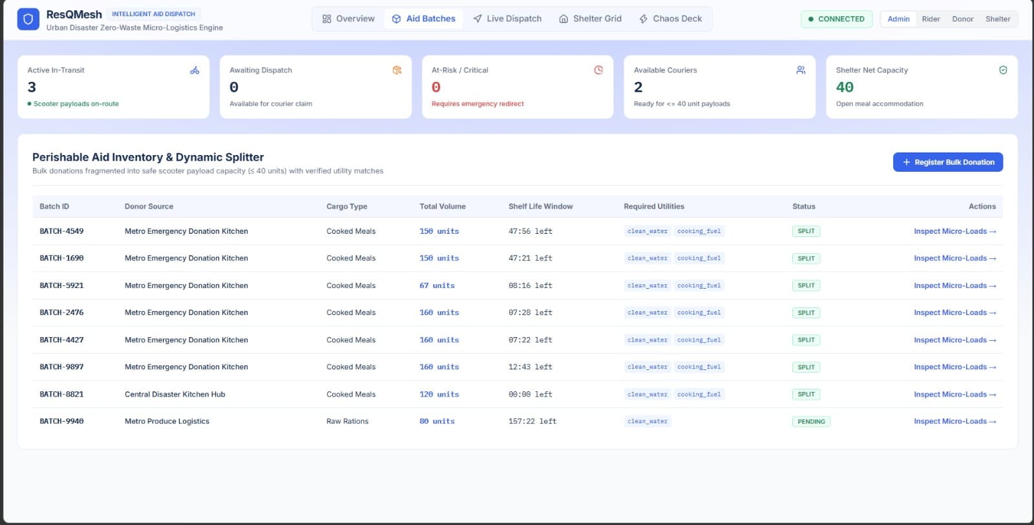Switch to the Donor role
Image resolution: width=1034 pixels, height=525 pixels.
coord(962,19)
